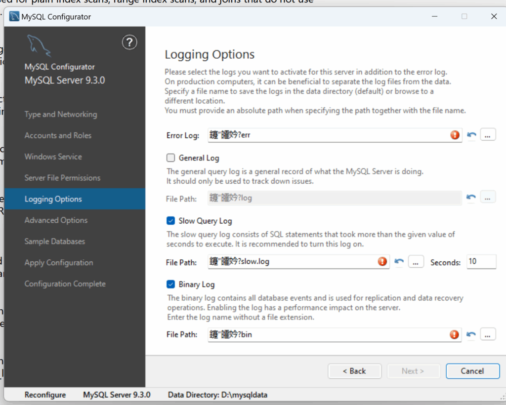Viewport: 506px width, 405px height.
Task: Open the Advanced Options step
Action: [56, 220]
